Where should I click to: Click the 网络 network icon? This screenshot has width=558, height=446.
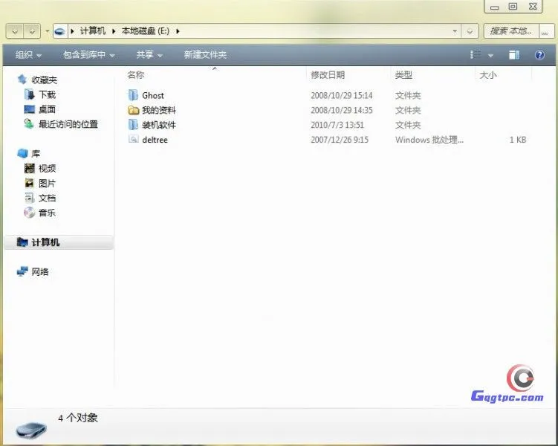(22, 271)
